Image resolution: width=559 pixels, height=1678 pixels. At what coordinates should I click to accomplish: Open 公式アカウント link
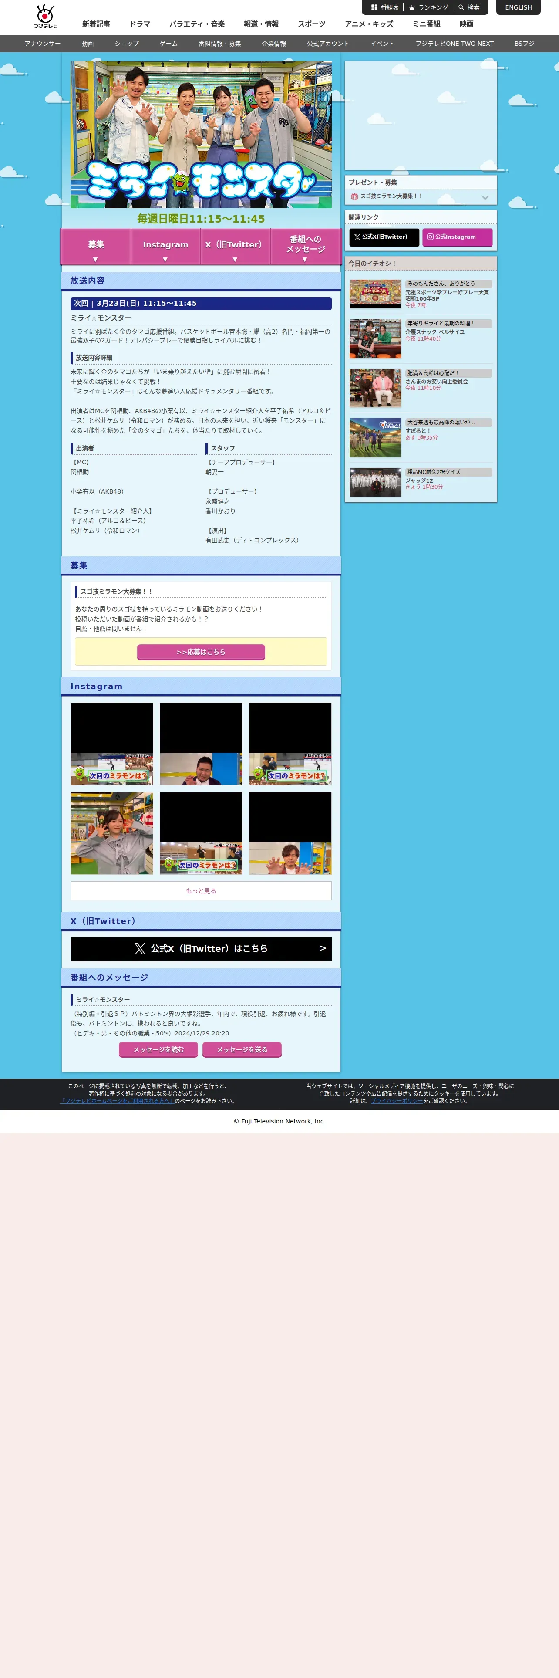tap(328, 44)
